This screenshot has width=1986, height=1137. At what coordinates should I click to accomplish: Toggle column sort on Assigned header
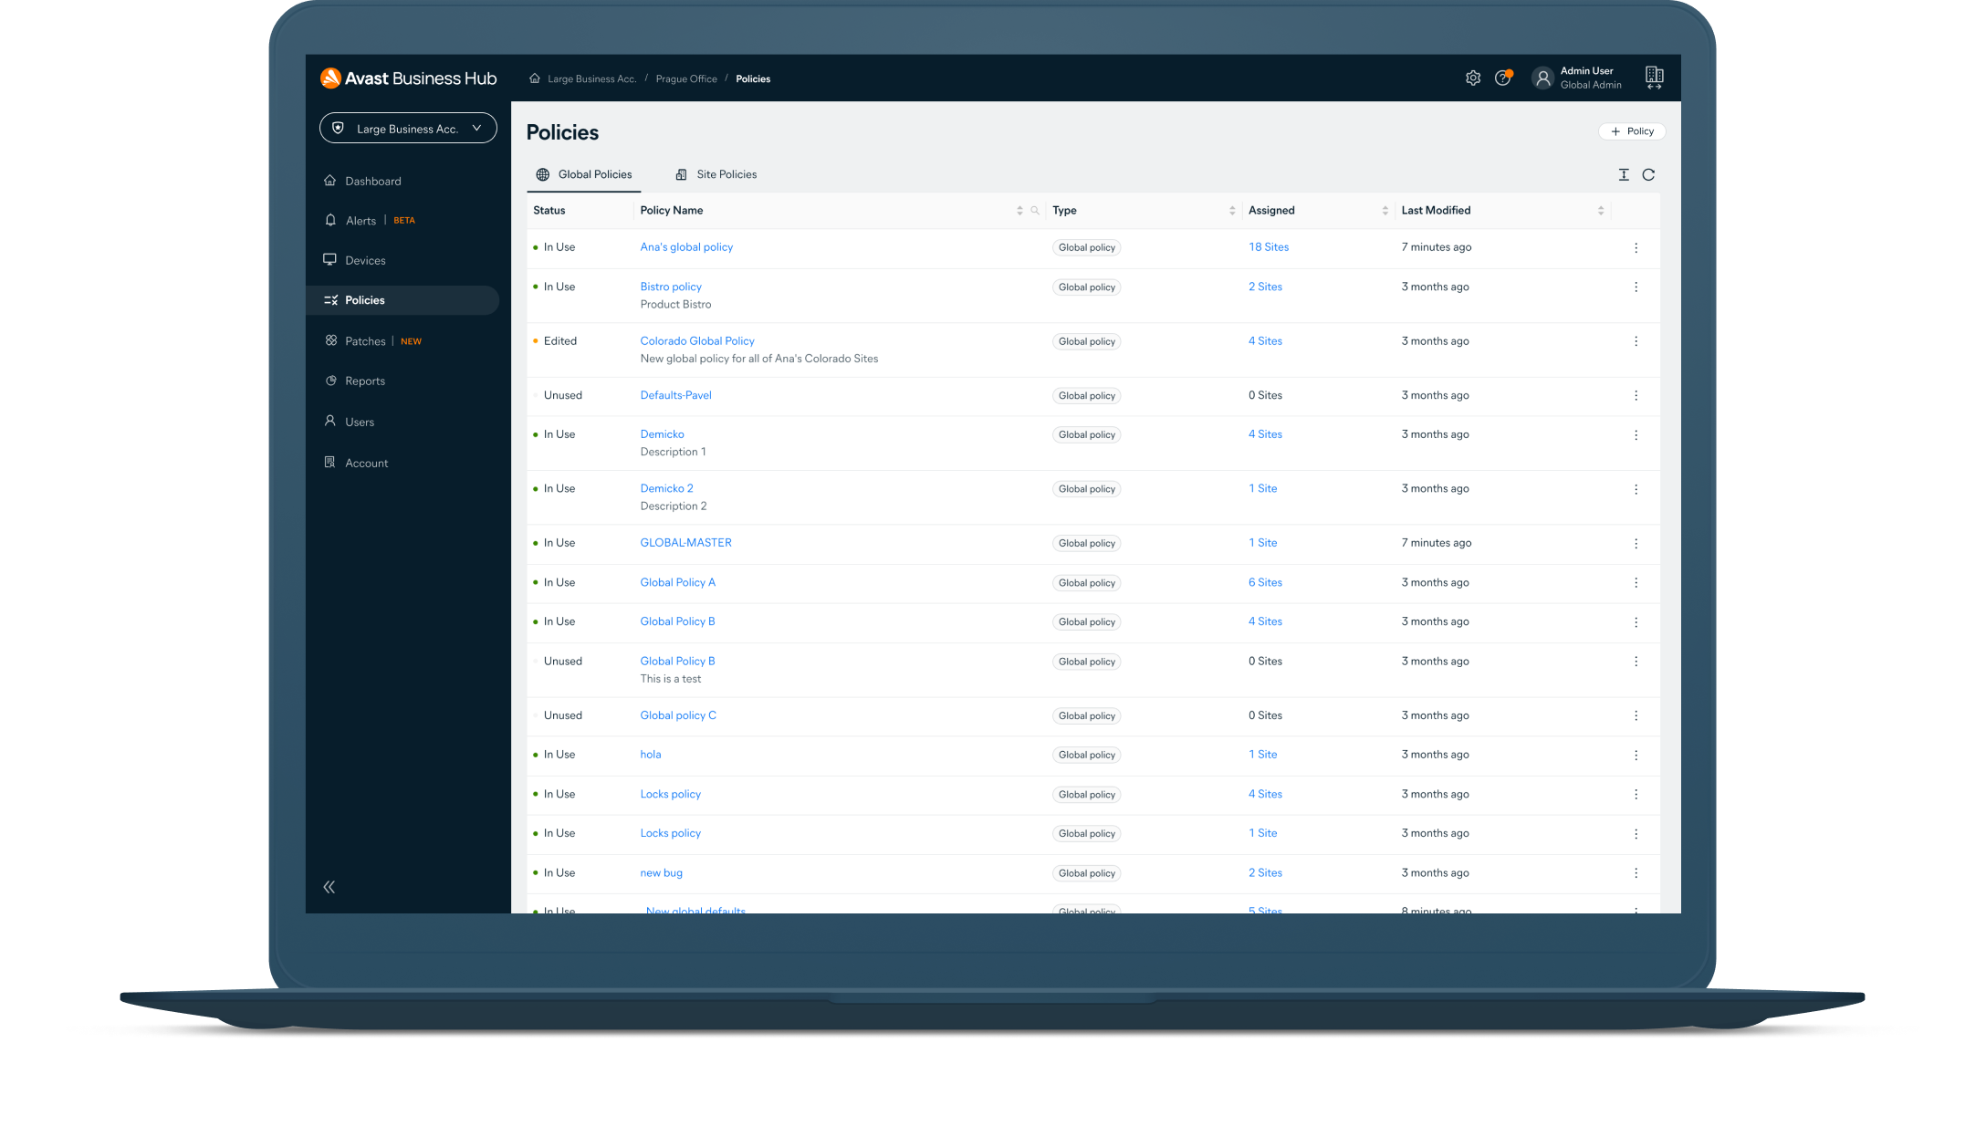click(x=1380, y=210)
